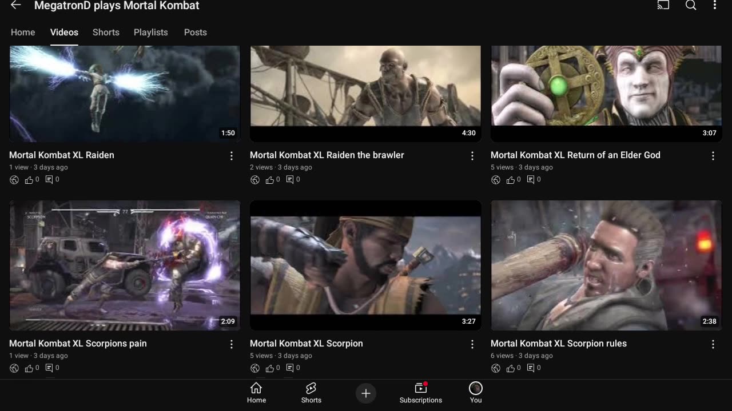Click like icon under Raiden the brawler

pos(270,180)
